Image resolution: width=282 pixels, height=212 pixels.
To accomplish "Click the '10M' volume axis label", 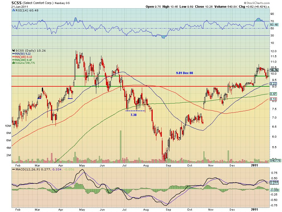I will tap(8, 126).
